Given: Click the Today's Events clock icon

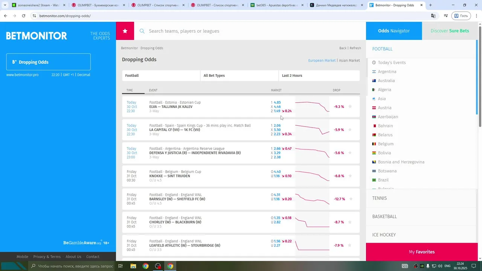Looking at the screenshot, I should tap(374, 62).
